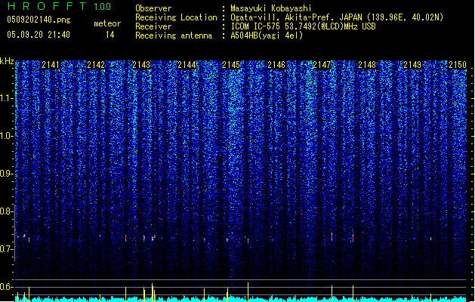The width and height of the screenshot is (475, 302).
Task: Click the Receiving Location label
Action: [176, 17]
